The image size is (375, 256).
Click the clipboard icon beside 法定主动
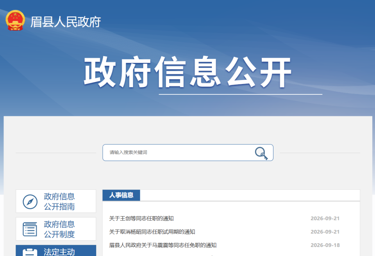[30, 252]
